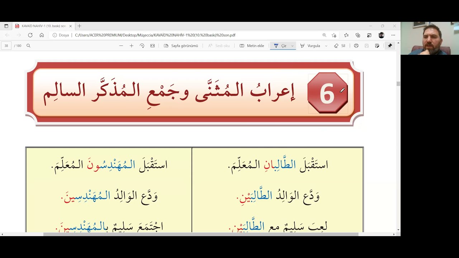Select the KAVAİD NAHİV-1 PDF tab

tap(43, 26)
